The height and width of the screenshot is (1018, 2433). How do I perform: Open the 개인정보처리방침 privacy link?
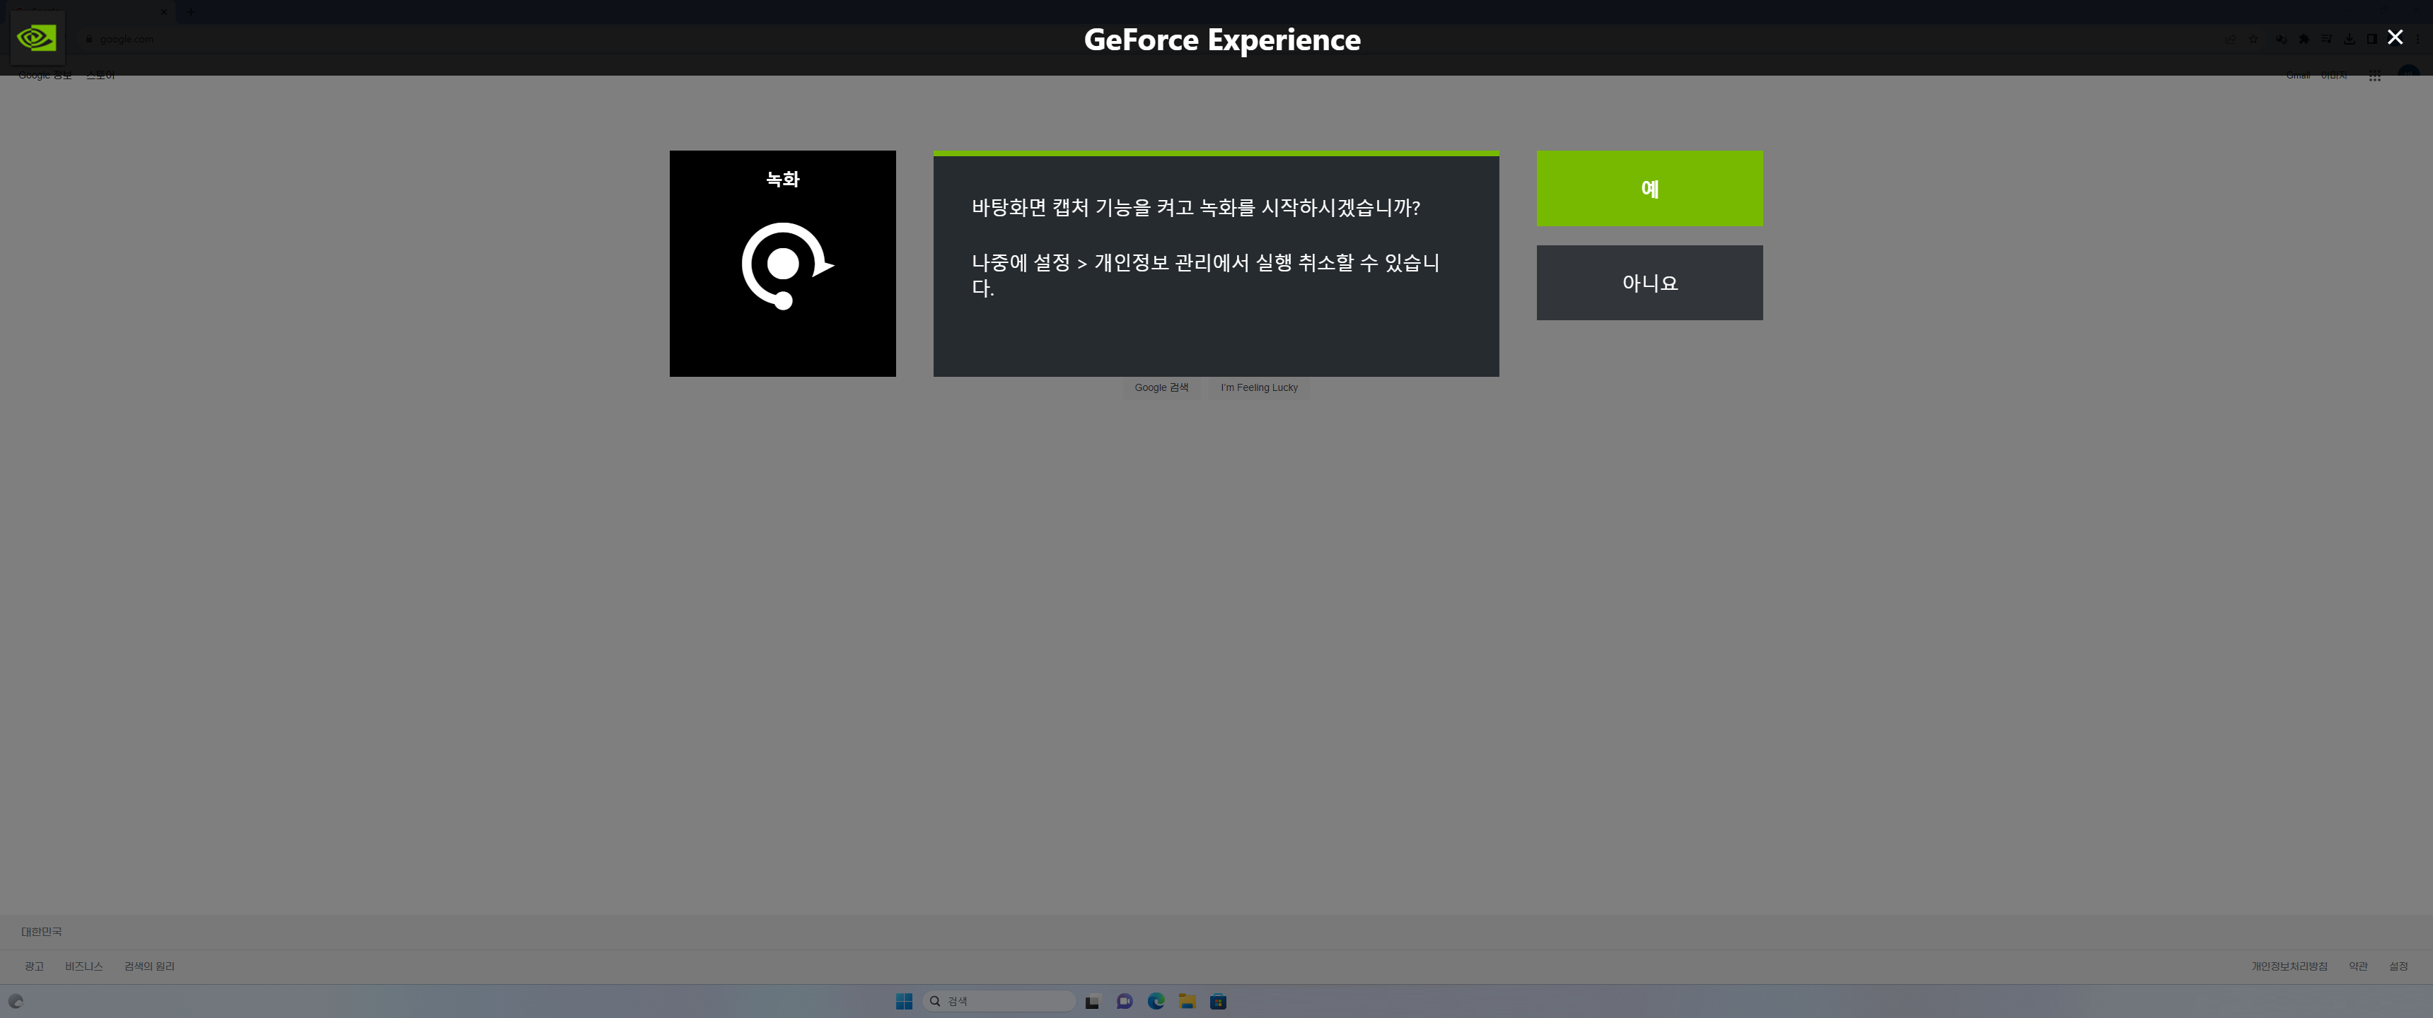click(2289, 966)
